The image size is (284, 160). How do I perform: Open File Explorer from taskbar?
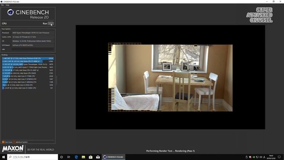(x=83, y=157)
